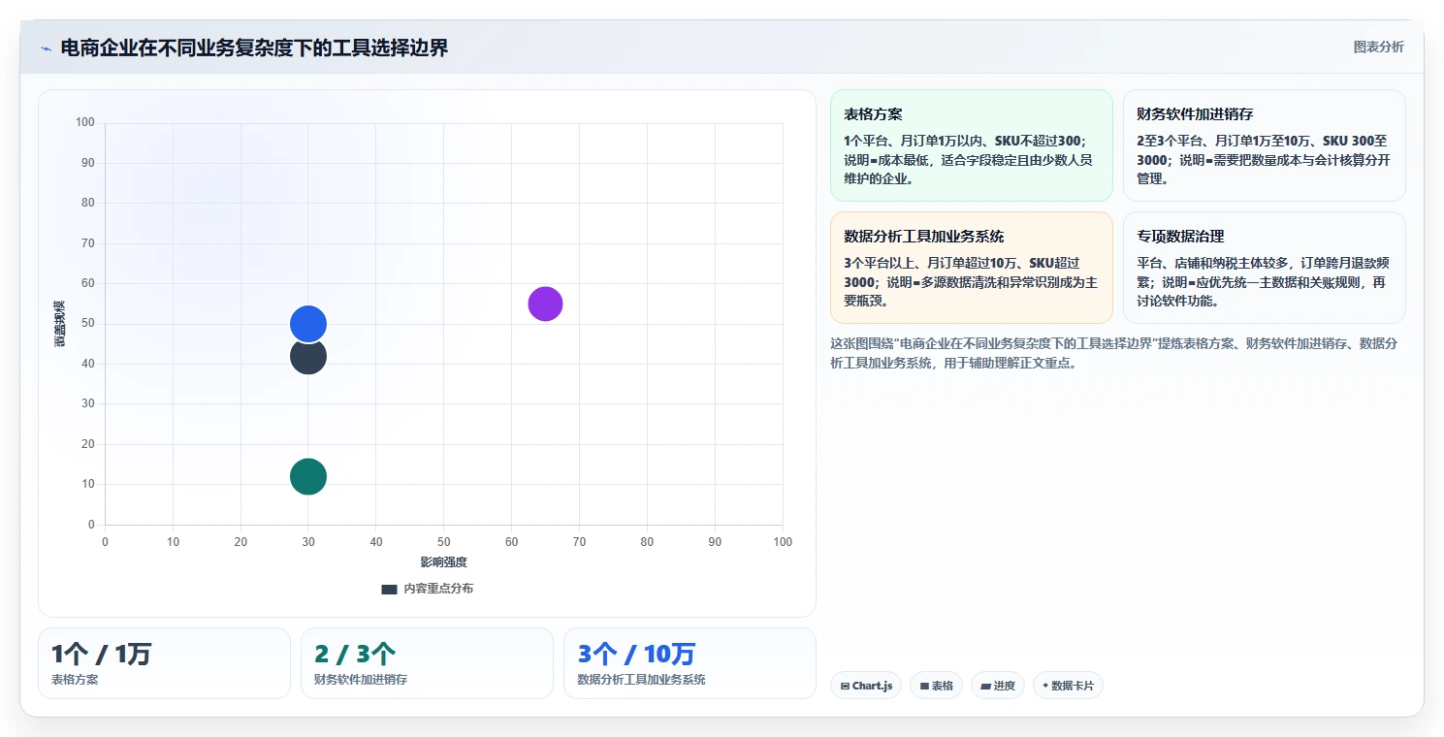Toggle the 内容重点分布 legend swatch
The image size is (1444, 737).
(x=389, y=589)
